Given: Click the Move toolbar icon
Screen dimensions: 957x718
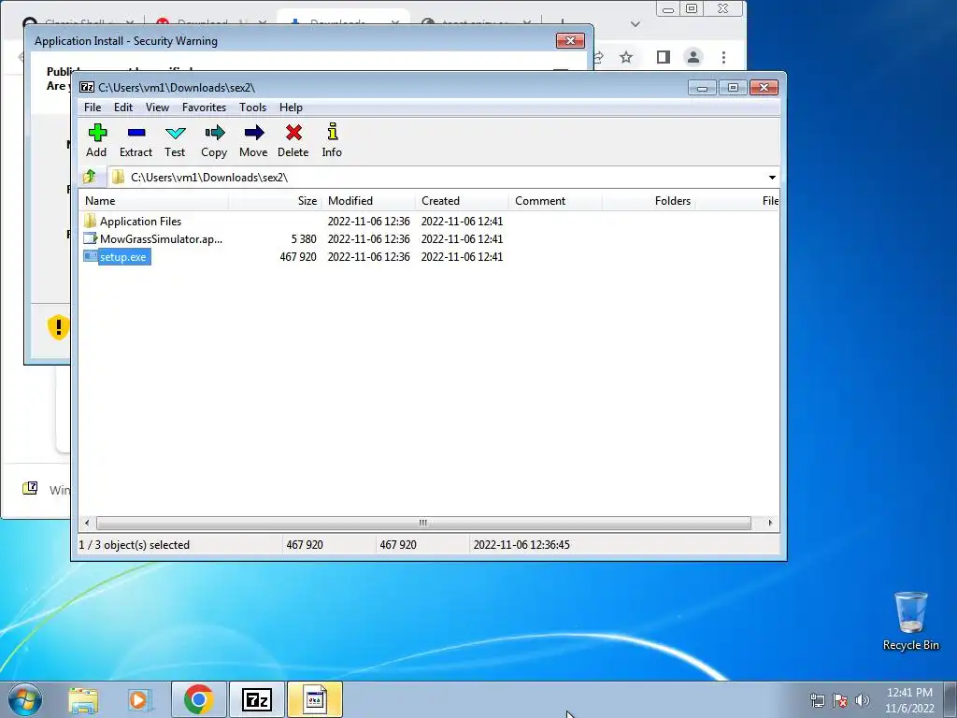Looking at the screenshot, I should [254, 133].
